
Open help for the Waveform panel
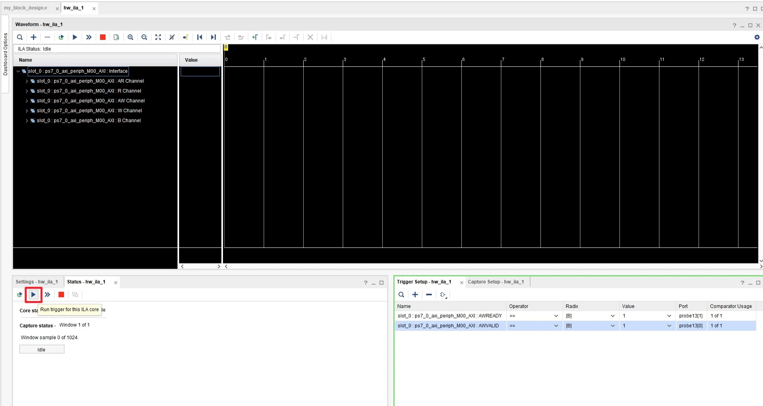[735, 25]
